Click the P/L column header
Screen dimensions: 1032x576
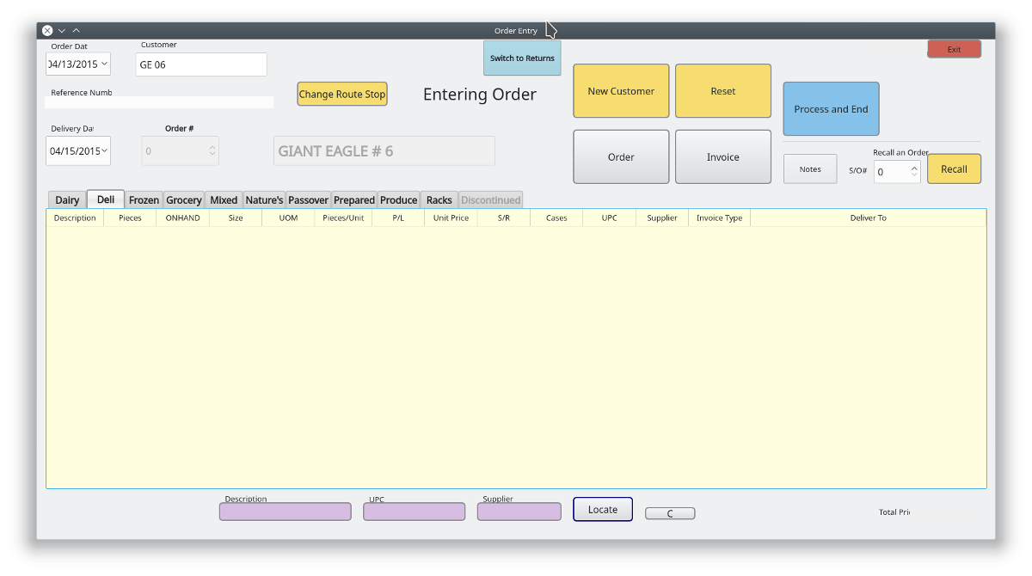tap(398, 218)
